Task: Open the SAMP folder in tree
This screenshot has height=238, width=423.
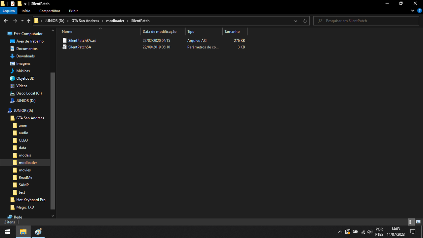Action: pos(23,185)
